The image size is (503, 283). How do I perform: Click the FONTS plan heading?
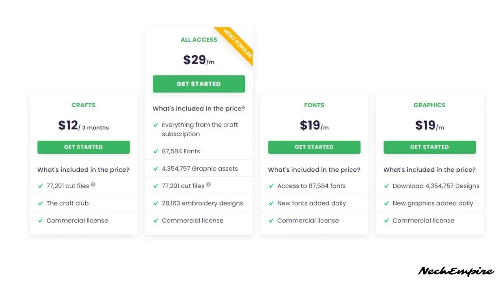click(x=314, y=105)
